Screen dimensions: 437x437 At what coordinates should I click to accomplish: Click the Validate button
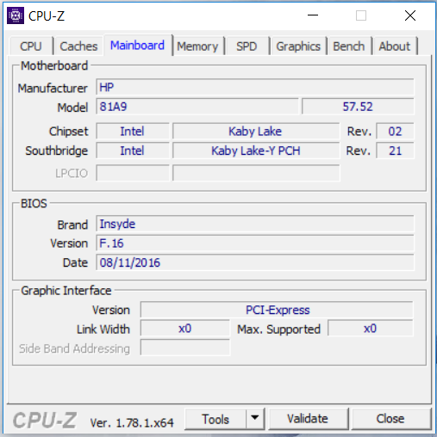[308, 419]
